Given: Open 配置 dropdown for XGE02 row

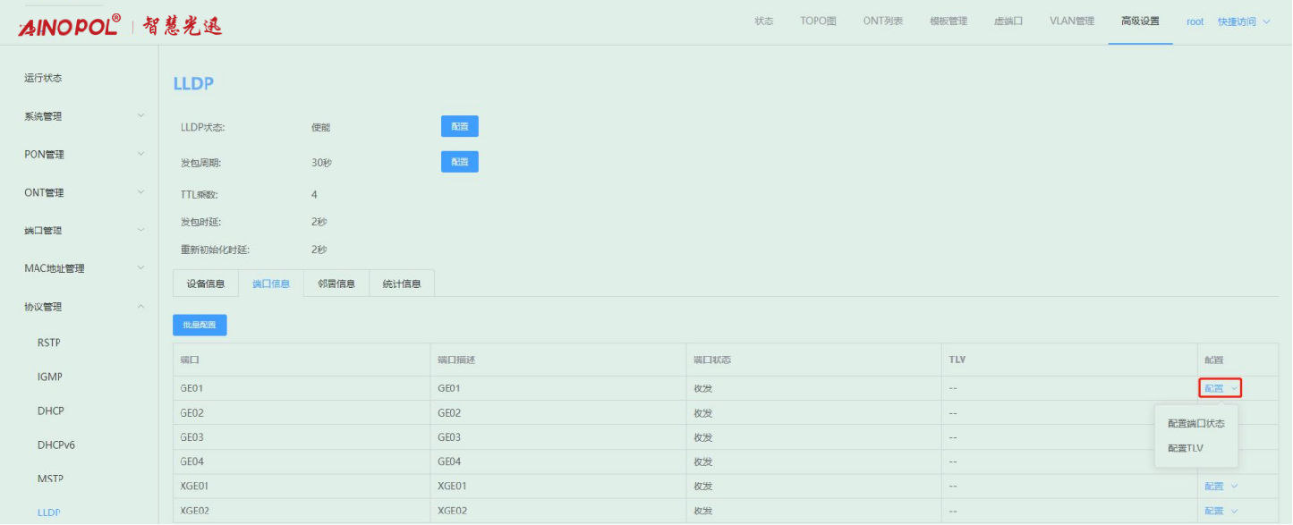Looking at the screenshot, I should 1221,511.
